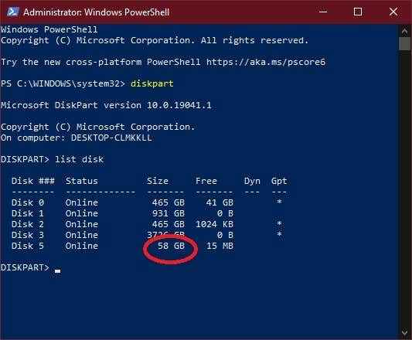The image size is (412, 340).
Task: Click the vertical scrollbar thumb
Action: [404, 43]
